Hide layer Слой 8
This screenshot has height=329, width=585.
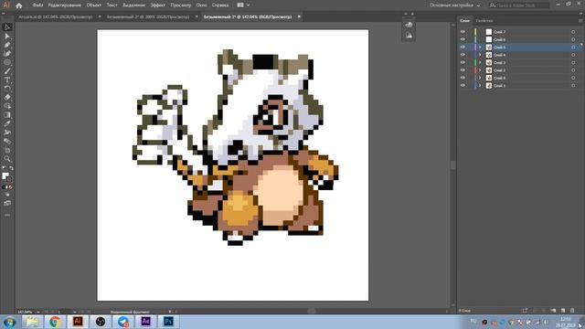pyautogui.click(x=463, y=78)
